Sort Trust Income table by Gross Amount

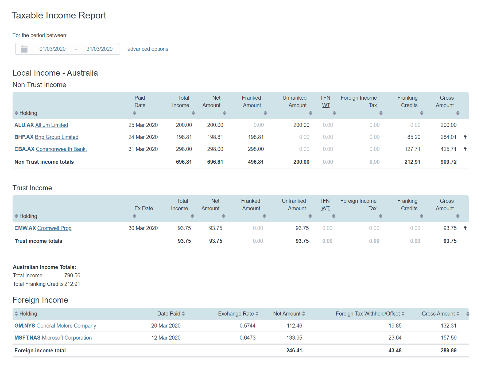(458, 216)
